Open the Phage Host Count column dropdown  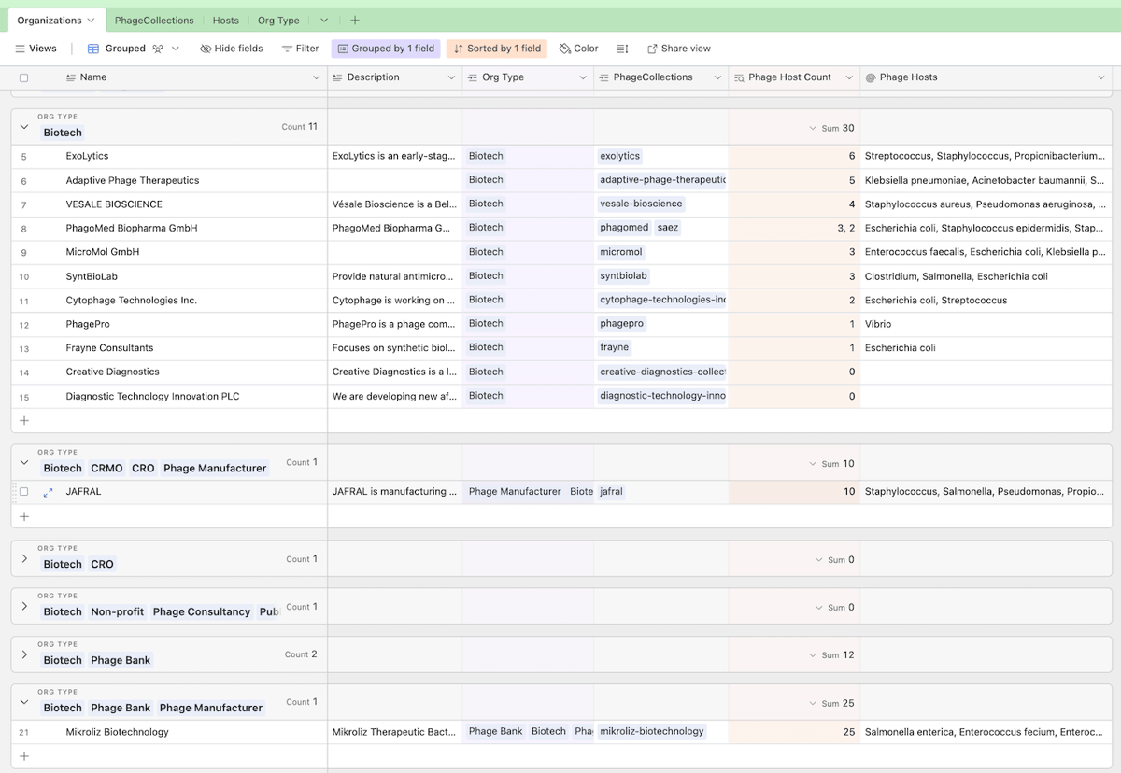coord(849,77)
